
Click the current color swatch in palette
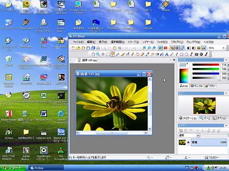pos(183,65)
